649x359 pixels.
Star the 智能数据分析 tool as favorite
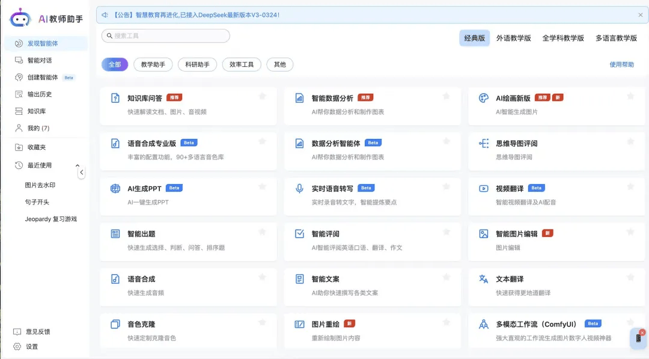point(446,96)
